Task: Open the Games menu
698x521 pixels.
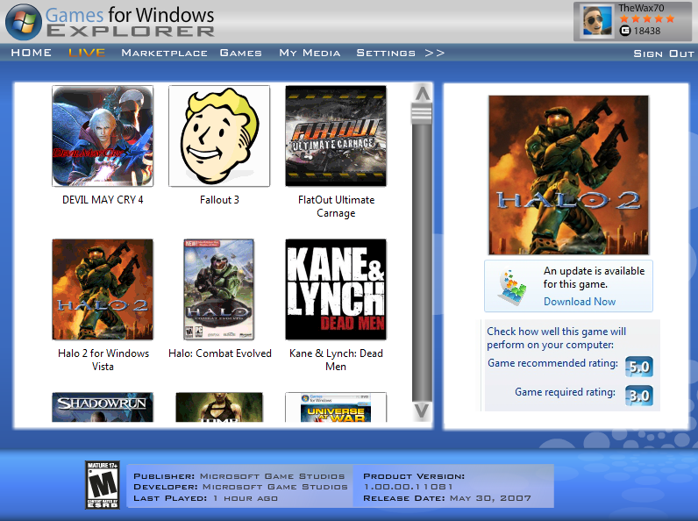Action: pos(240,53)
